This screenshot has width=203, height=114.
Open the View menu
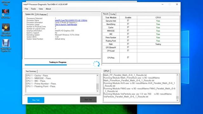(41, 9)
